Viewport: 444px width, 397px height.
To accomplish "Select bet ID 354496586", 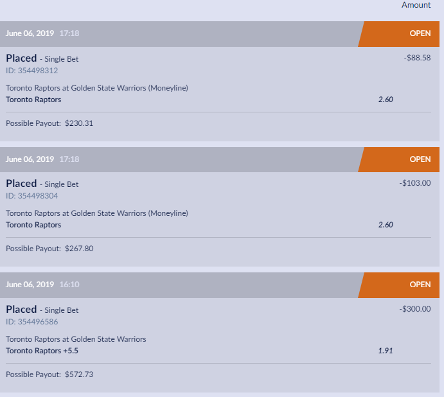I will tap(31, 322).
